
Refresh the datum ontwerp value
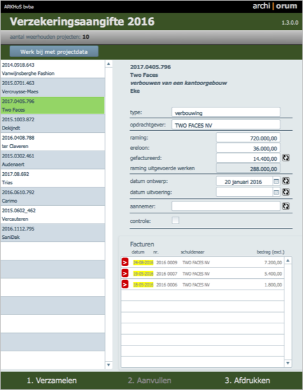pyautogui.click(x=286, y=181)
